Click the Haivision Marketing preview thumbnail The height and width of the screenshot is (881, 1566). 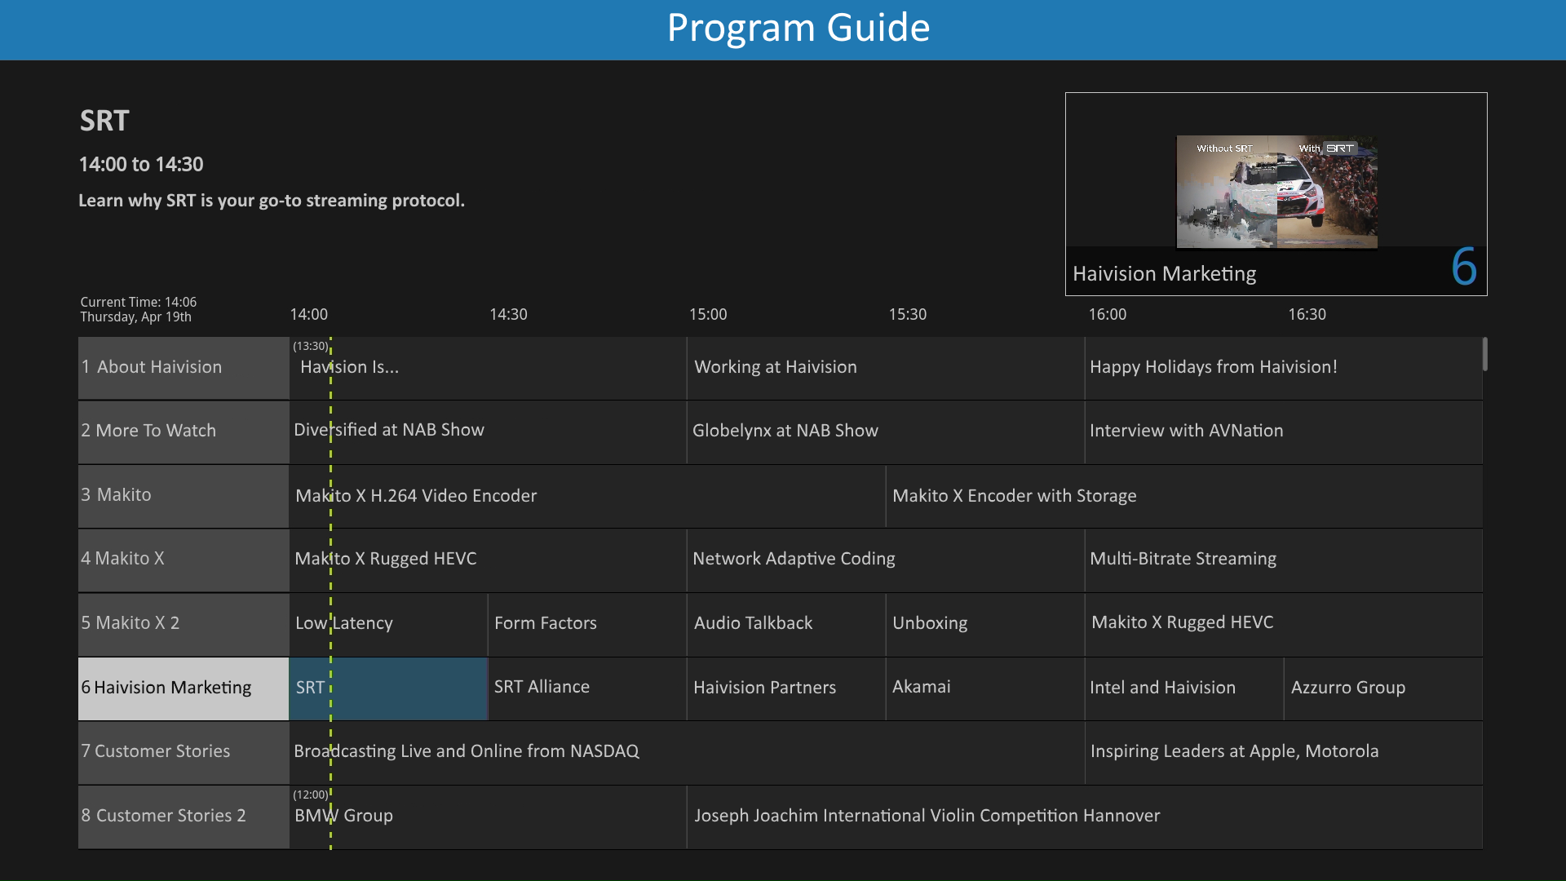[1276, 192]
